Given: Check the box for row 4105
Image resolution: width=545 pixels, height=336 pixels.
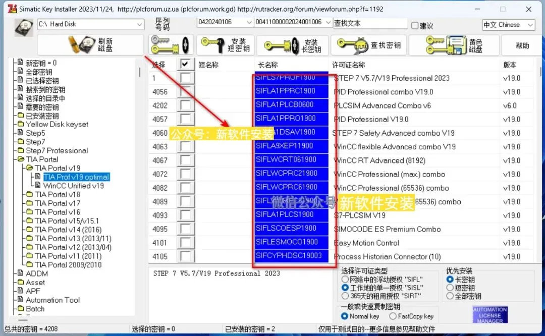Looking at the screenshot, I should pyautogui.click(x=185, y=256).
